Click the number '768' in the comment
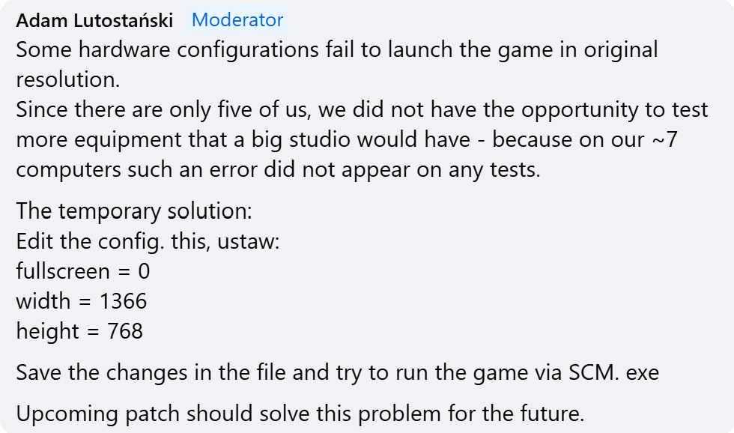The image size is (734, 433). [125, 331]
